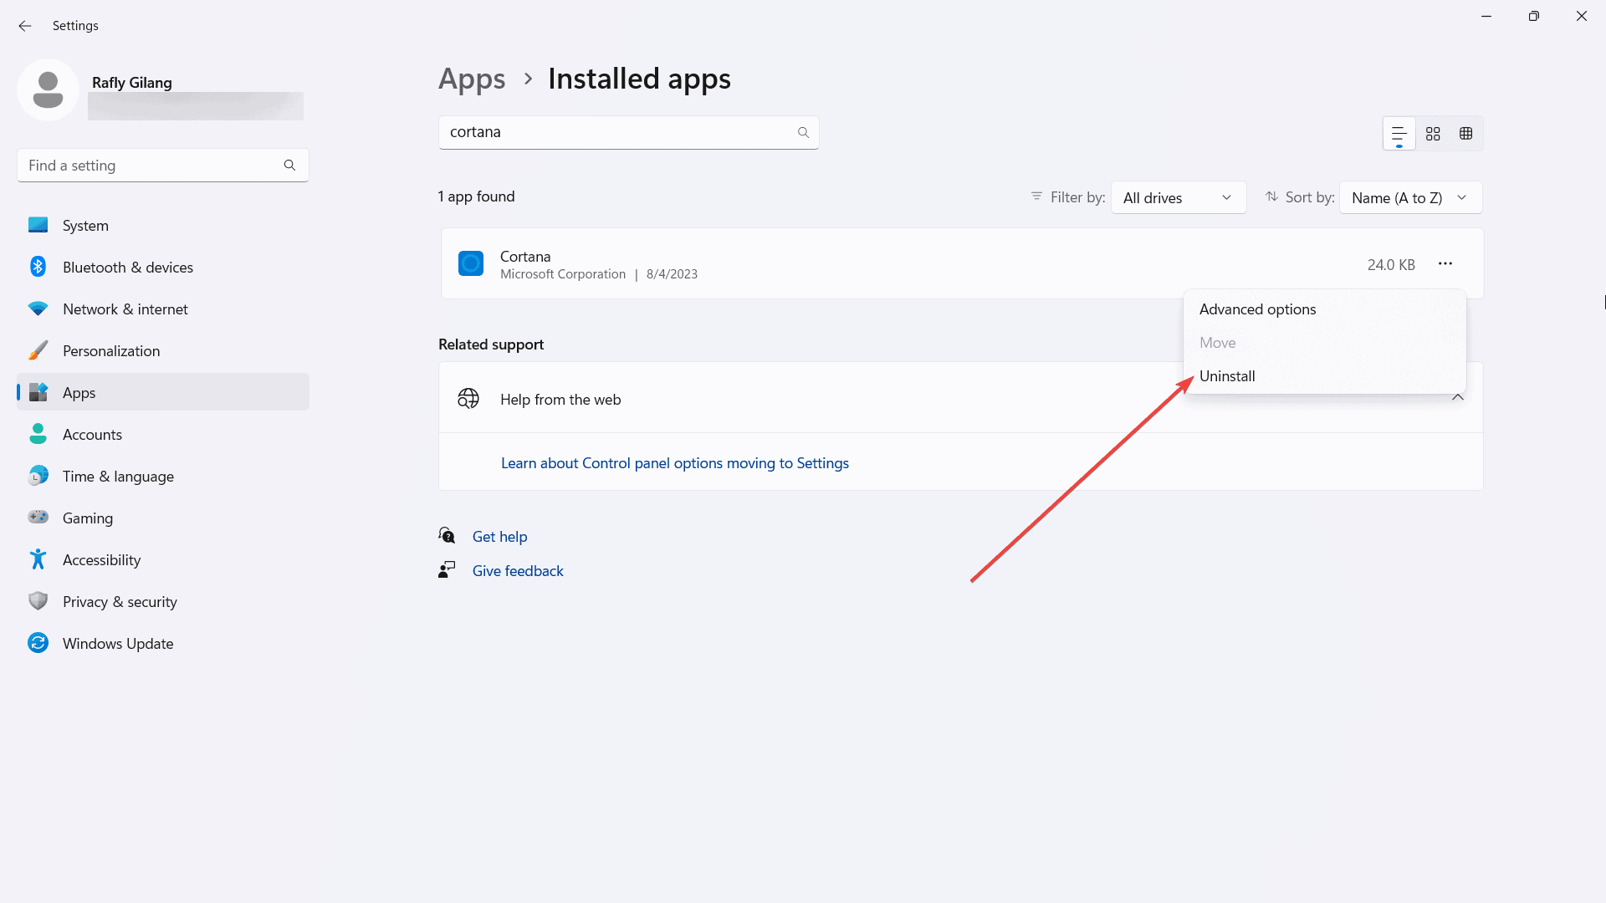This screenshot has width=1606, height=903.
Task: Click the Get help headset icon
Action: point(447,536)
